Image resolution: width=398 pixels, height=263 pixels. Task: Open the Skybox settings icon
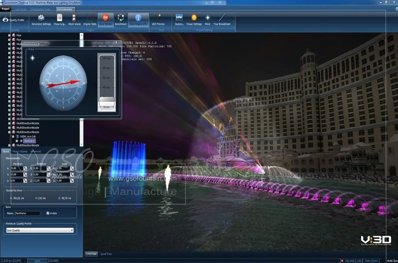pos(179,18)
